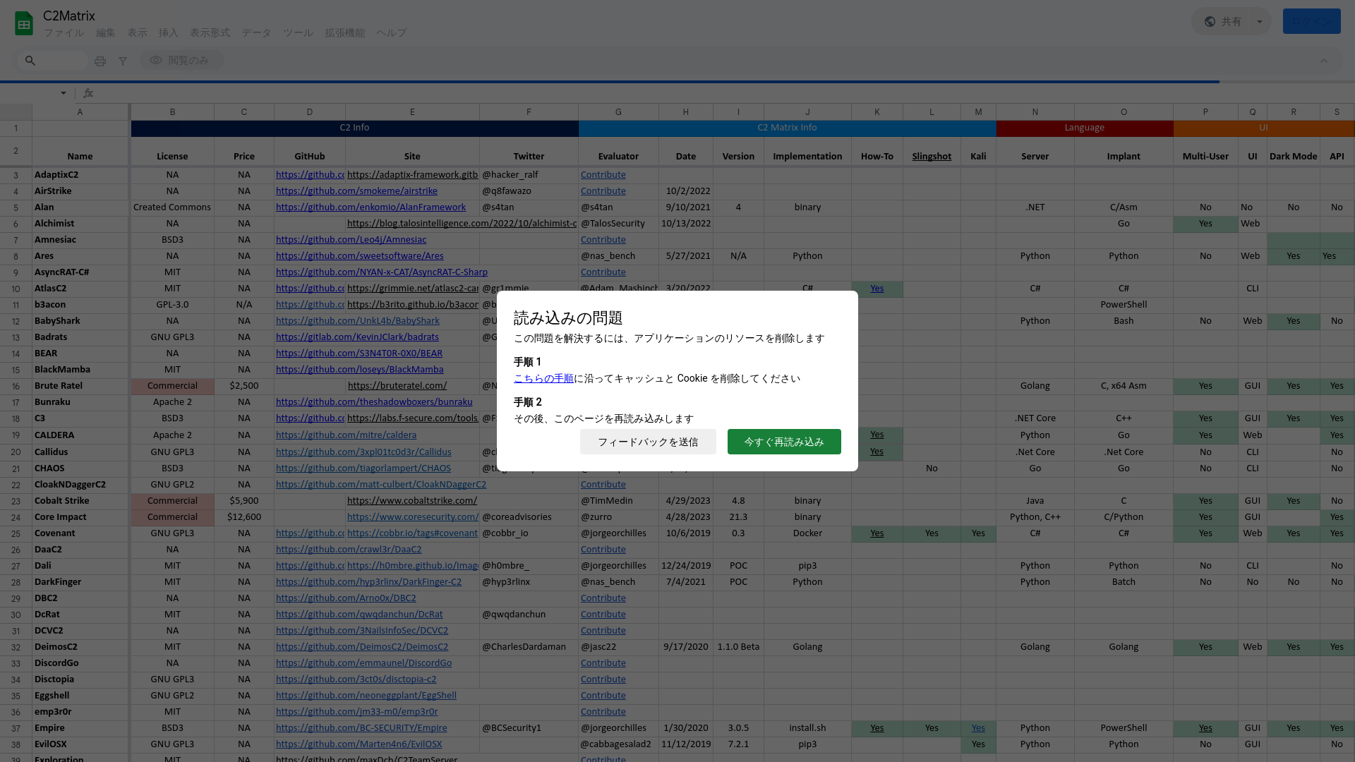Collapse the toolbar with the chevron-up icon
The image size is (1355, 762).
[x=1324, y=61]
